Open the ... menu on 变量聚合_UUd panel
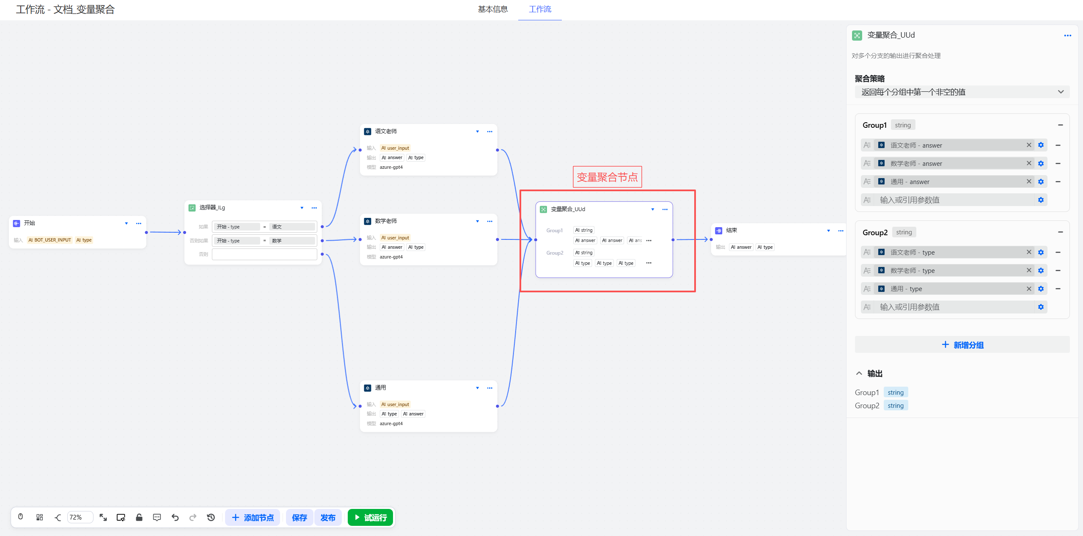Screen dimensions: 1083x536 (x=1068, y=36)
